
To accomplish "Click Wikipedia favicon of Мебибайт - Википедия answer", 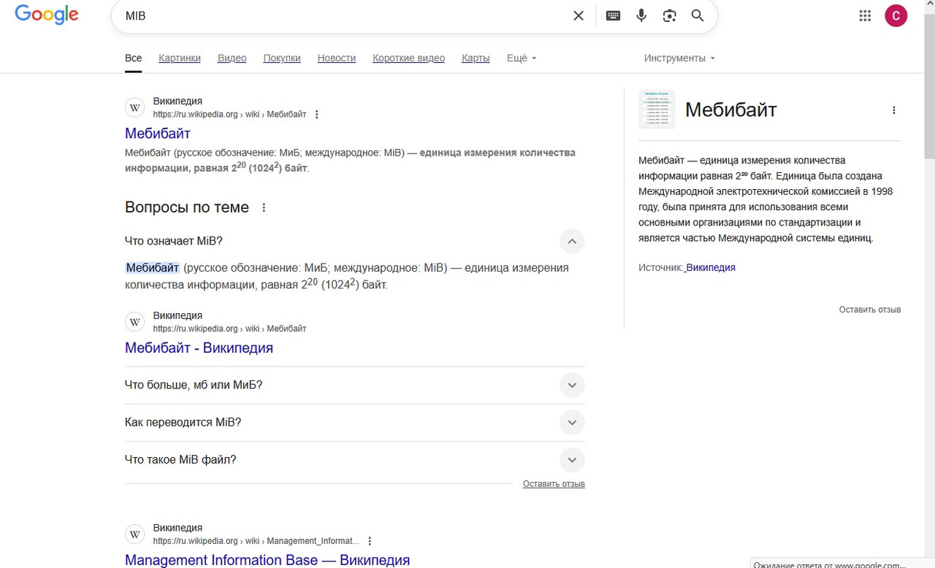I will (135, 322).
